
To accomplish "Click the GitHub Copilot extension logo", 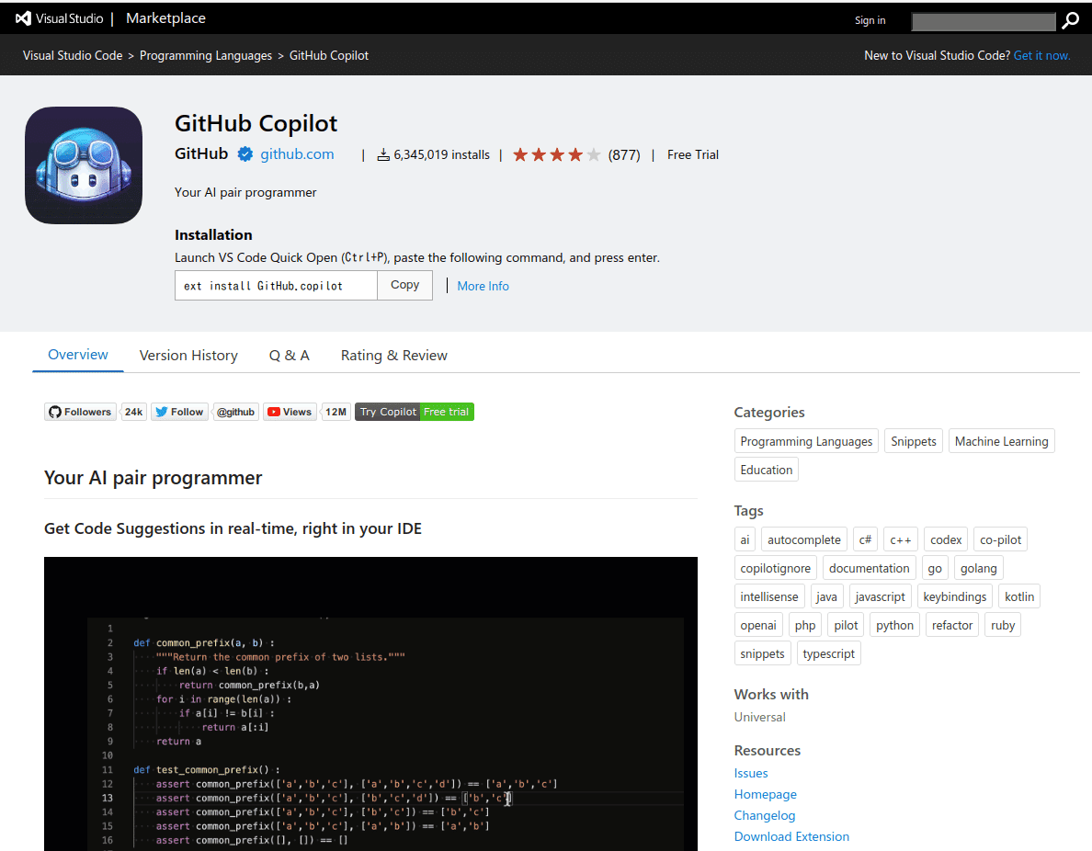I will pyautogui.click(x=84, y=165).
